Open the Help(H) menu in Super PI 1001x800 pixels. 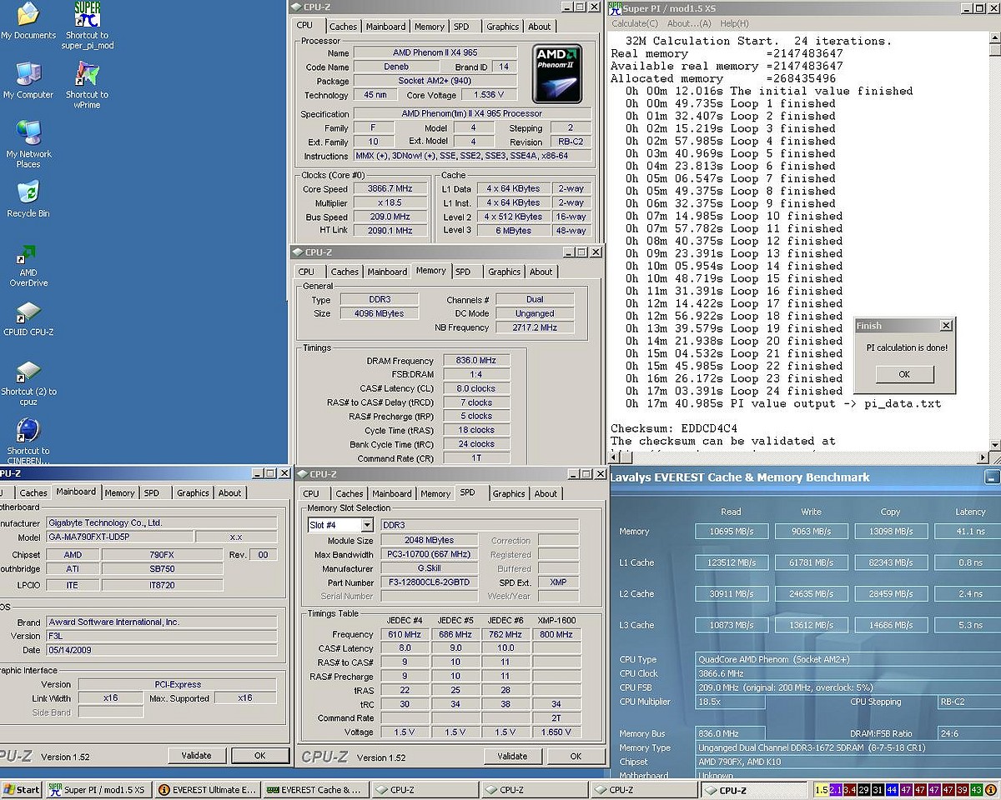[734, 23]
